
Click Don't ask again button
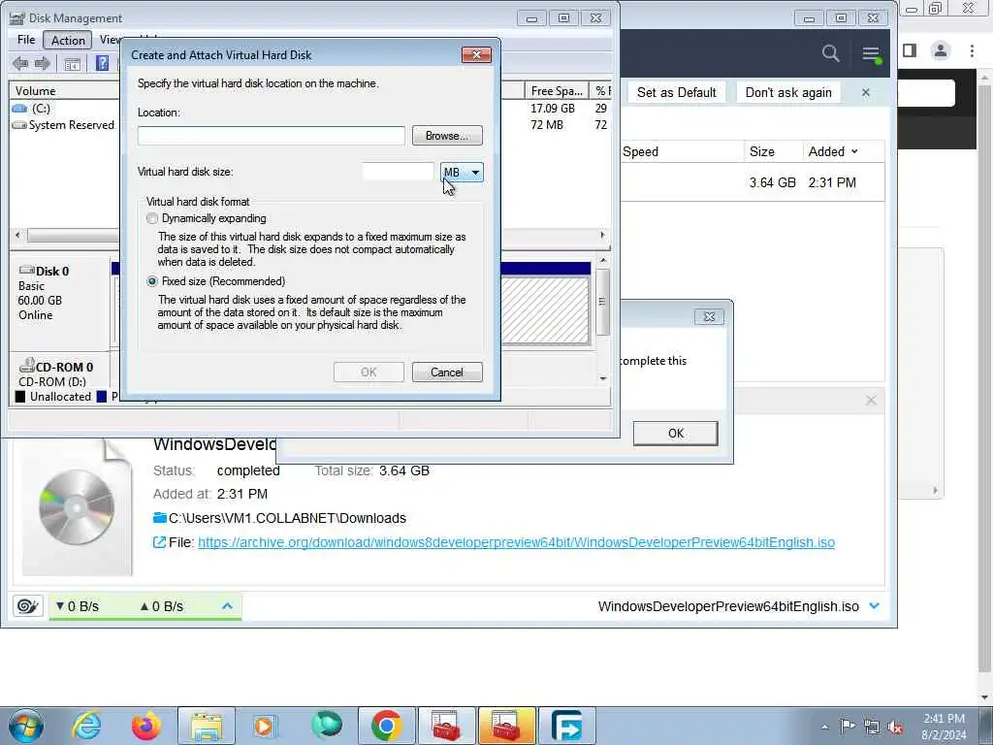pyautogui.click(x=788, y=92)
